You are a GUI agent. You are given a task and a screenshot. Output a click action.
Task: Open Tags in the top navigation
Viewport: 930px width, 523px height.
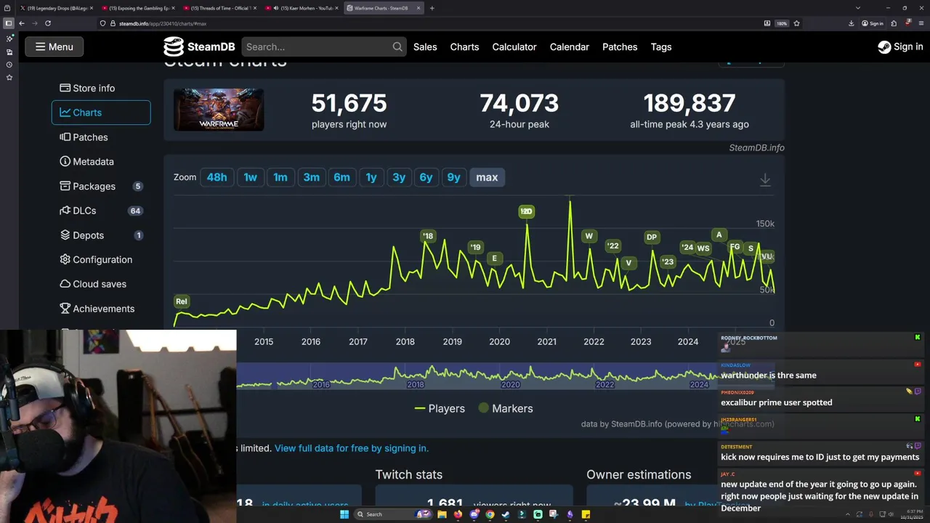point(661,46)
